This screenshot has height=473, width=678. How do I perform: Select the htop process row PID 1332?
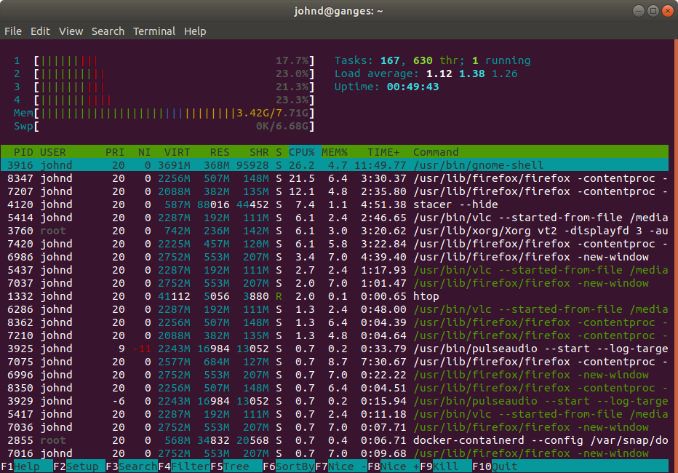point(334,296)
